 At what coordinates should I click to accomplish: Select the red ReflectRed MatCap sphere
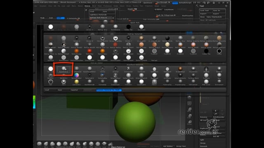(x=90, y=51)
